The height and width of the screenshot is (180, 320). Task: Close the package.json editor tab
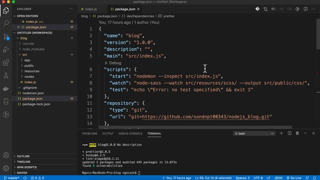[x=138, y=9]
